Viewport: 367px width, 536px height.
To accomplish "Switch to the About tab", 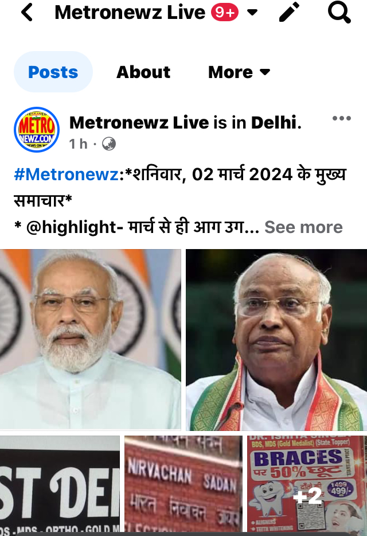I will (x=143, y=72).
